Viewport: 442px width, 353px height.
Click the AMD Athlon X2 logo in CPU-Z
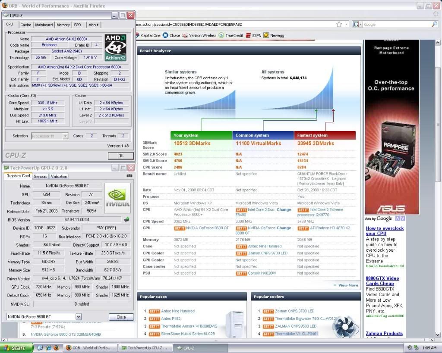pyautogui.click(x=116, y=47)
